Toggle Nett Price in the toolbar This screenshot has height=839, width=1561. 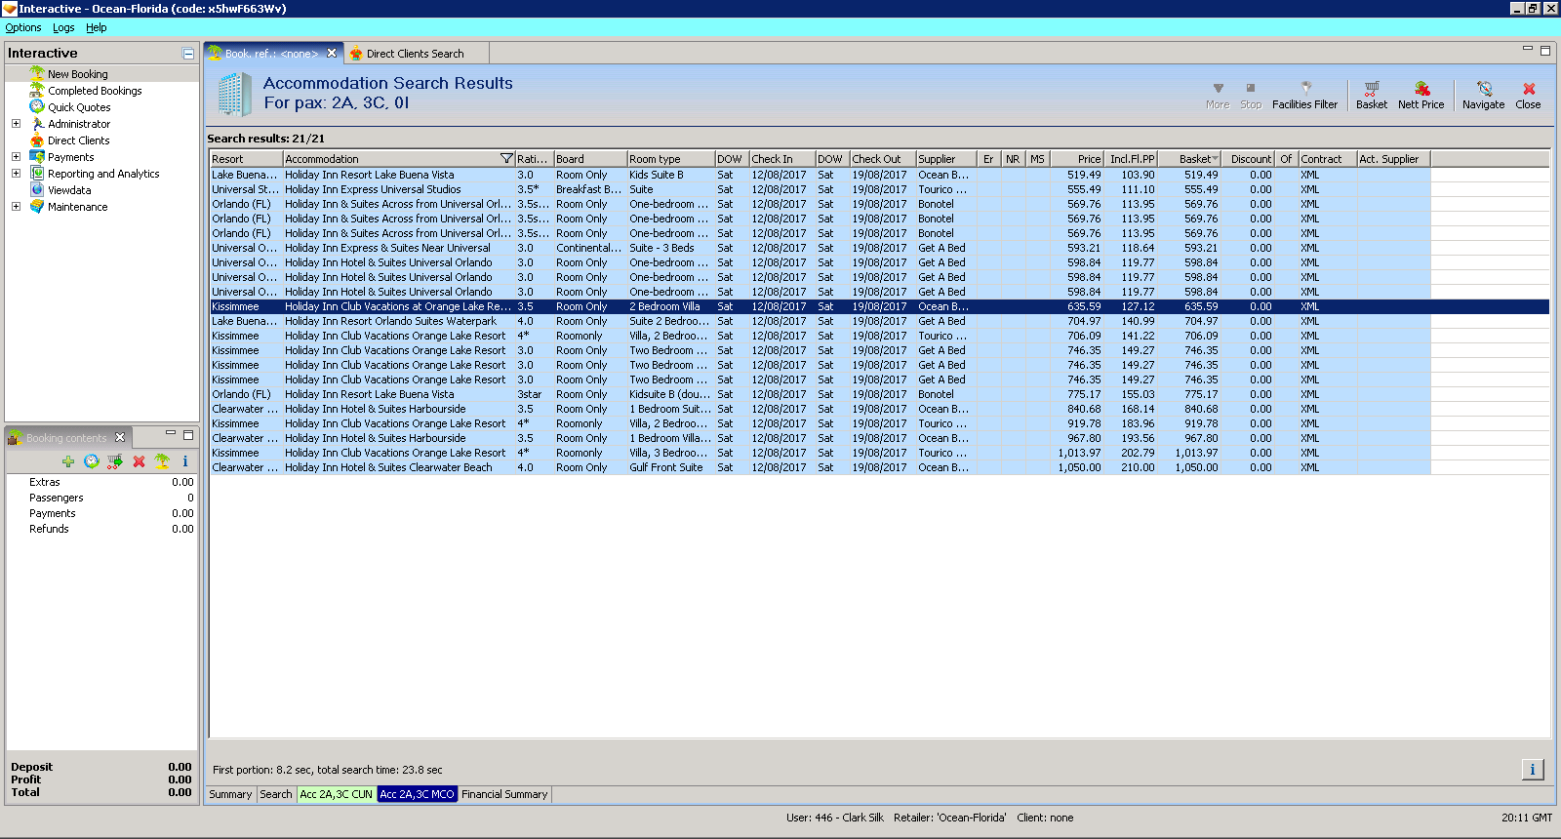click(1421, 95)
